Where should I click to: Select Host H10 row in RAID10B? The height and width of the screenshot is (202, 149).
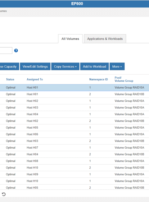[x=74, y=168]
